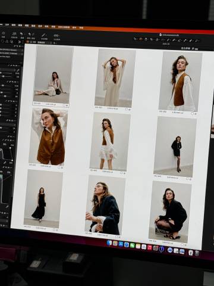Switch to the multi-image viewer mode icon
Viewport: 214px width, 286px height.
click(x=34, y=42)
